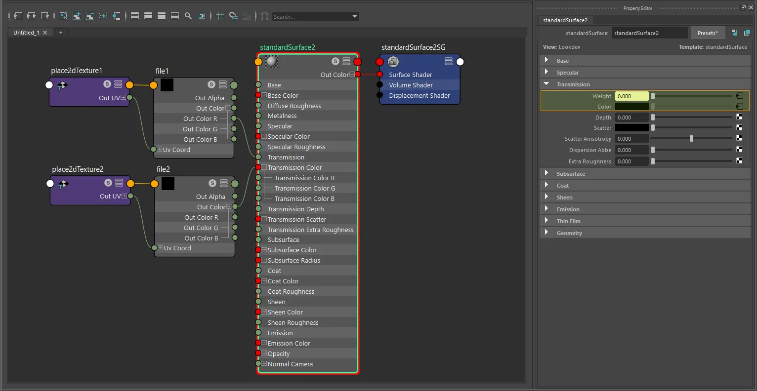757x391 pixels.
Task: Float the Property Editor panel
Action: (x=743, y=7)
